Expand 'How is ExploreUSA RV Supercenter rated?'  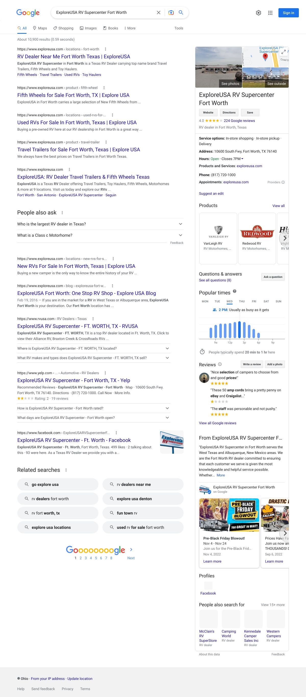tap(167, 408)
